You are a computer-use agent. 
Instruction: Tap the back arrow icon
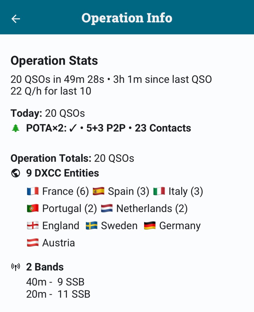[16, 19]
